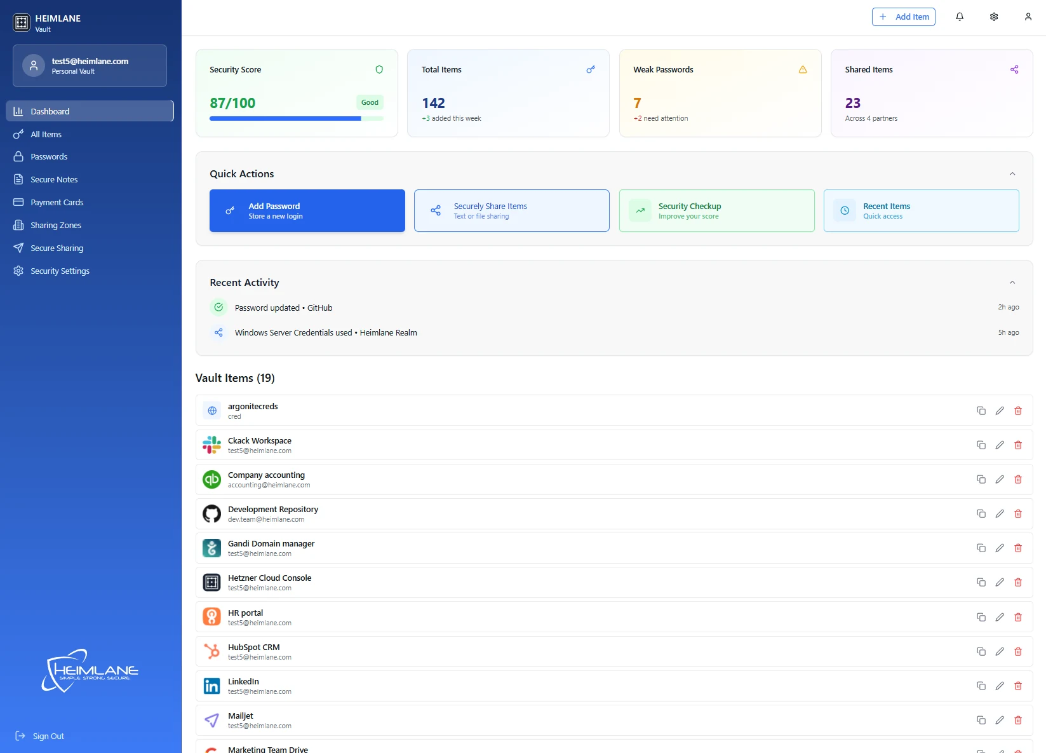Viewport: 1046px width, 753px height.
Task: Open Security Settings in sidebar
Action: [90, 271]
